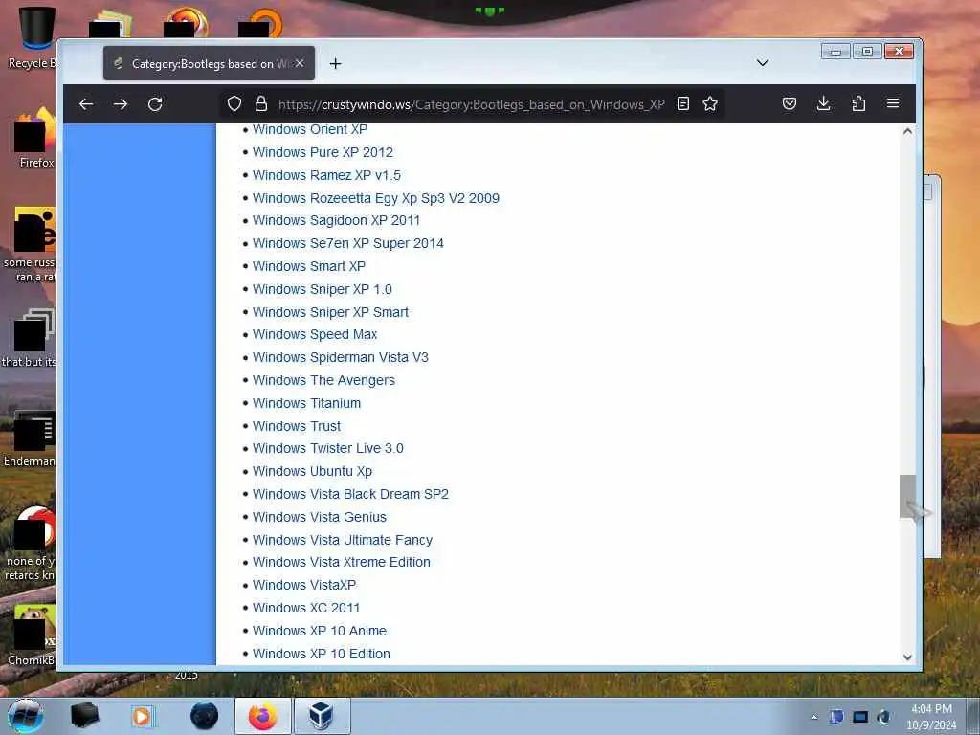Open Windows Ramez XP v1.5 link

tap(326, 175)
